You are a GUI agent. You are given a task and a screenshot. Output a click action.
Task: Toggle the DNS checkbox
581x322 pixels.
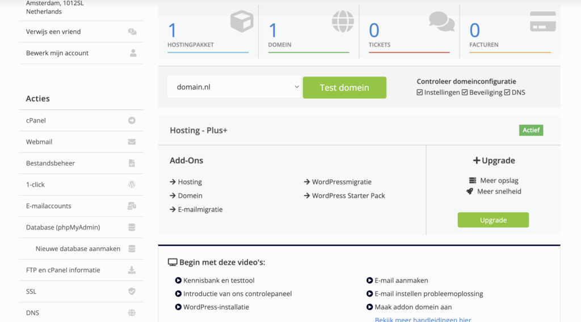507,92
